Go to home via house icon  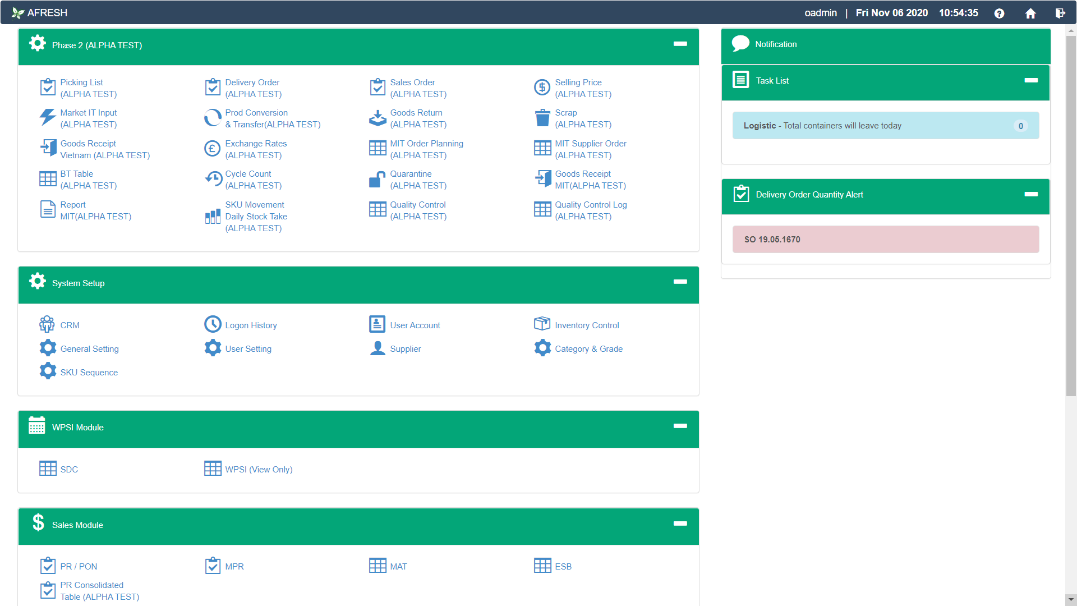(1030, 13)
